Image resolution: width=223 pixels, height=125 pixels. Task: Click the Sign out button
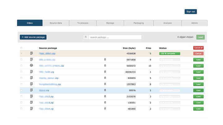[190, 12]
